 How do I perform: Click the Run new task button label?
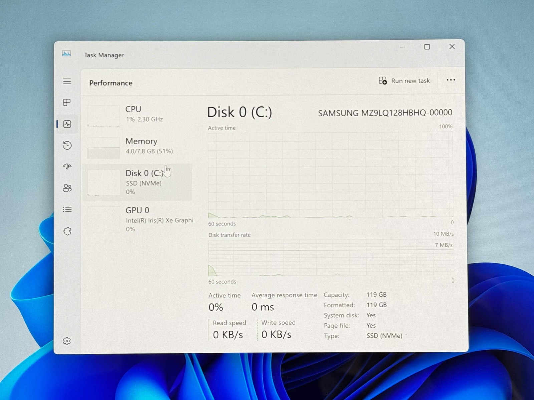click(x=411, y=81)
